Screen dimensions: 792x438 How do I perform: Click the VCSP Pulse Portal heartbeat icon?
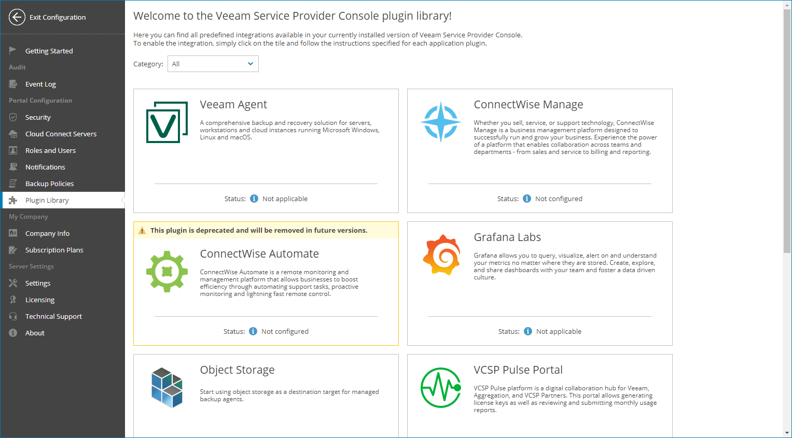[441, 388]
